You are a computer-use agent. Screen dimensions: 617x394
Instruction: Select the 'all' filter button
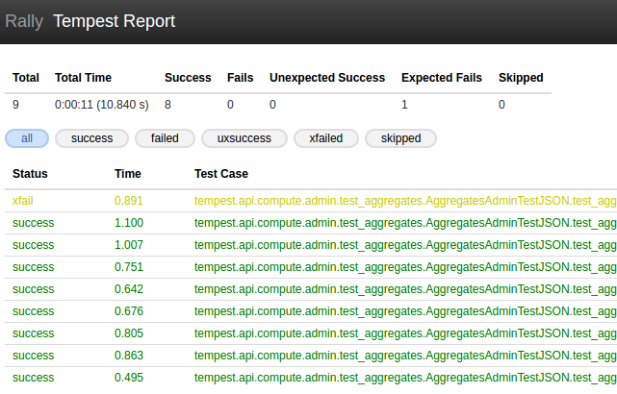(27, 138)
